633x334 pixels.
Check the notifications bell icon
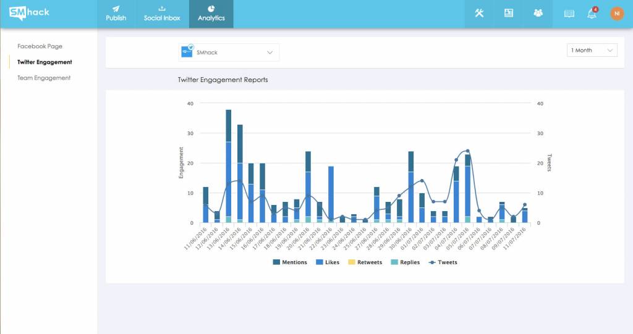click(x=592, y=14)
